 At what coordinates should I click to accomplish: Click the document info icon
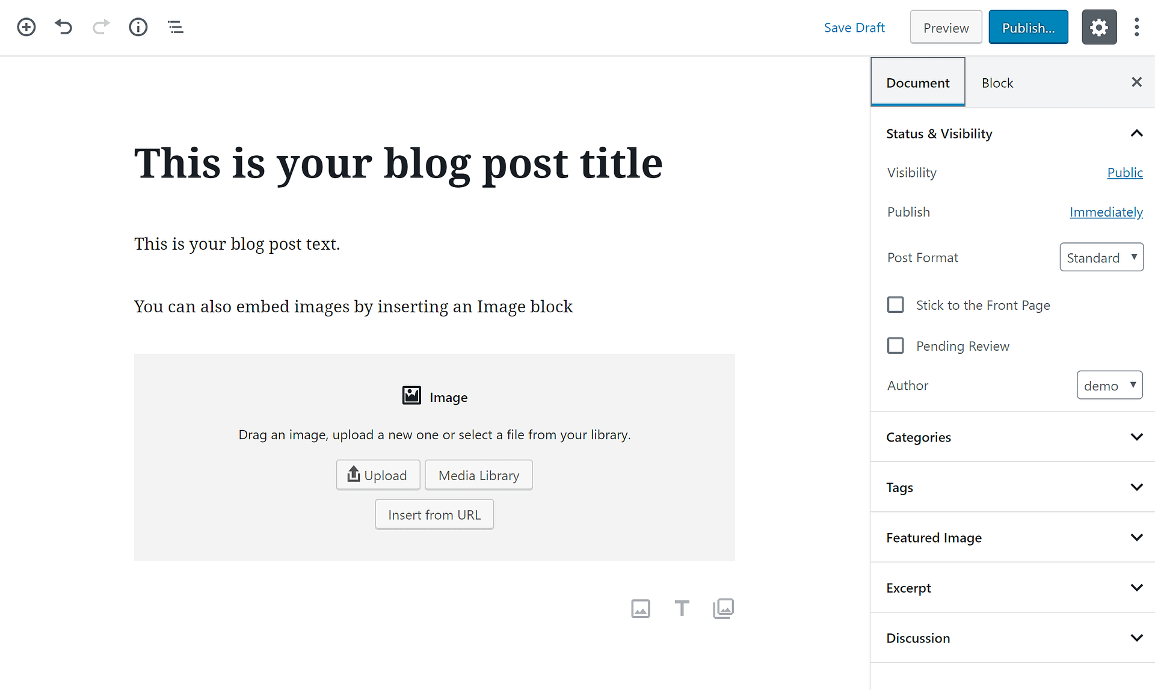click(x=138, y=27)
